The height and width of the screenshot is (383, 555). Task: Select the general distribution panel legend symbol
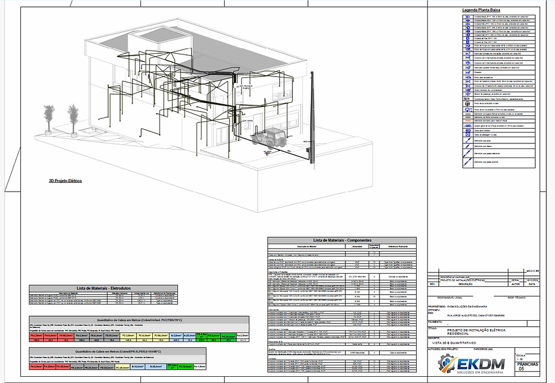(468, 126)
